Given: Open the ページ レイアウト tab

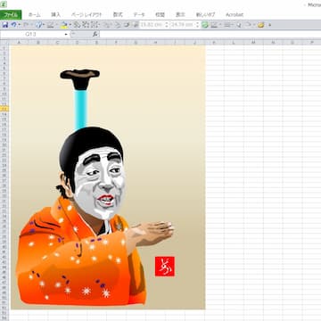Looking at the screenshot, I should tap(86, 14).
